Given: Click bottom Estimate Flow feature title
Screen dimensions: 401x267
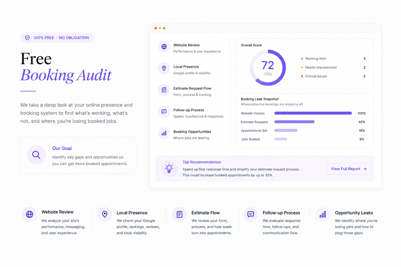Looking at the screenshot, I should click(205, 213).
